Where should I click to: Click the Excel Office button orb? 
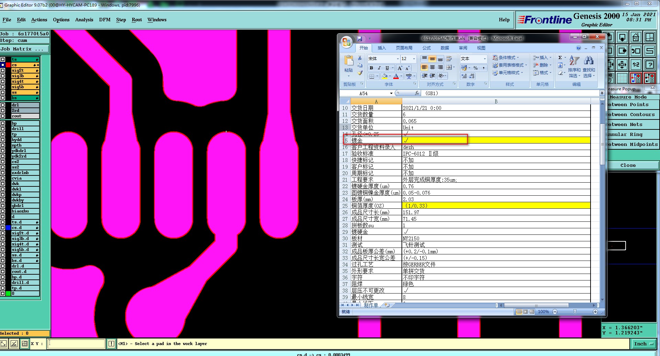click(x=346, y=42)
